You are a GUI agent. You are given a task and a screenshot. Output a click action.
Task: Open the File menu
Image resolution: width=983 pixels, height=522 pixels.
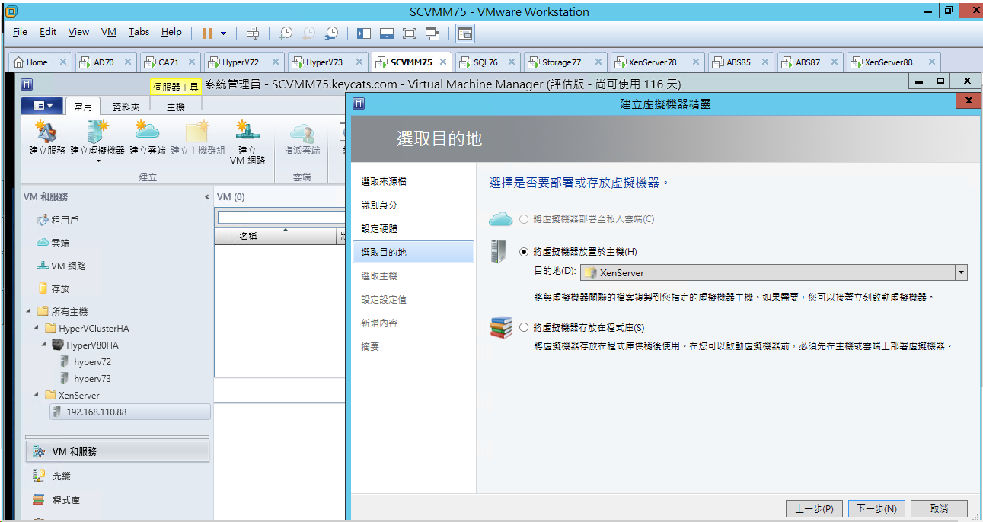(x=20, y=32)
